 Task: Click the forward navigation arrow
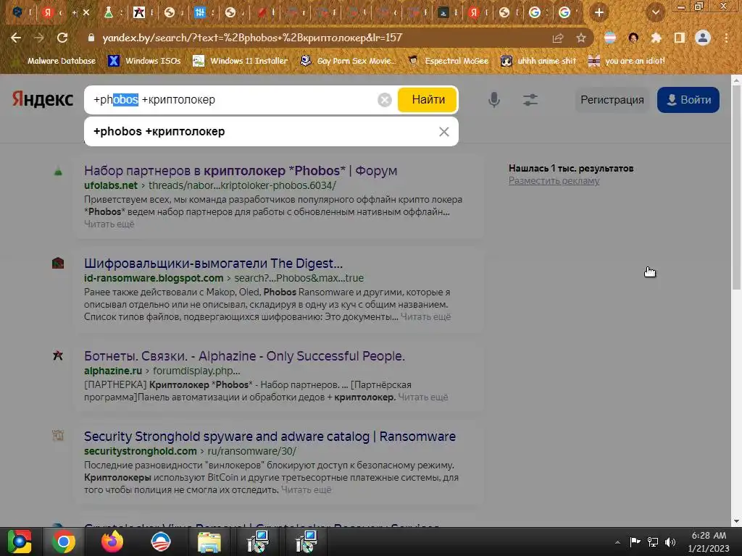[x=39, y=38]
